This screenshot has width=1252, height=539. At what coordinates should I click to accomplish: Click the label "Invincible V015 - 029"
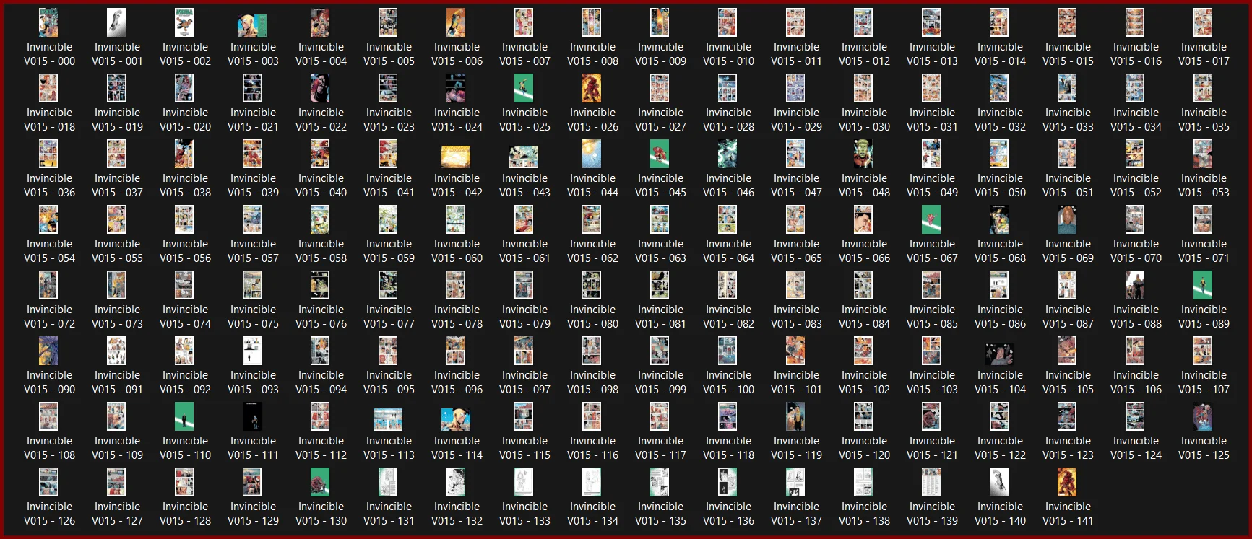796,120
